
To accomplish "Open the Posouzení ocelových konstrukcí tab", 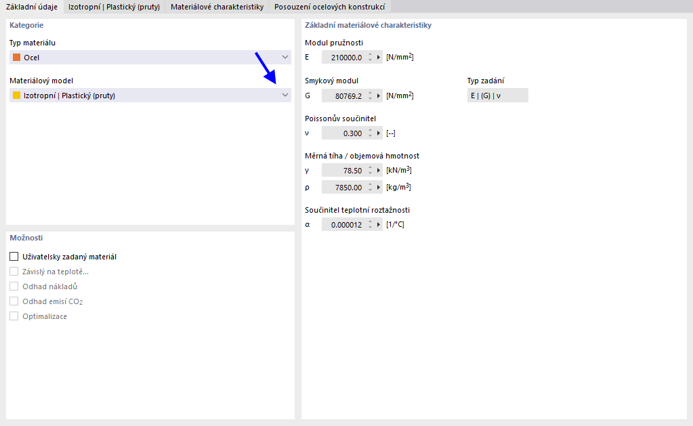I will pos(330,7).
